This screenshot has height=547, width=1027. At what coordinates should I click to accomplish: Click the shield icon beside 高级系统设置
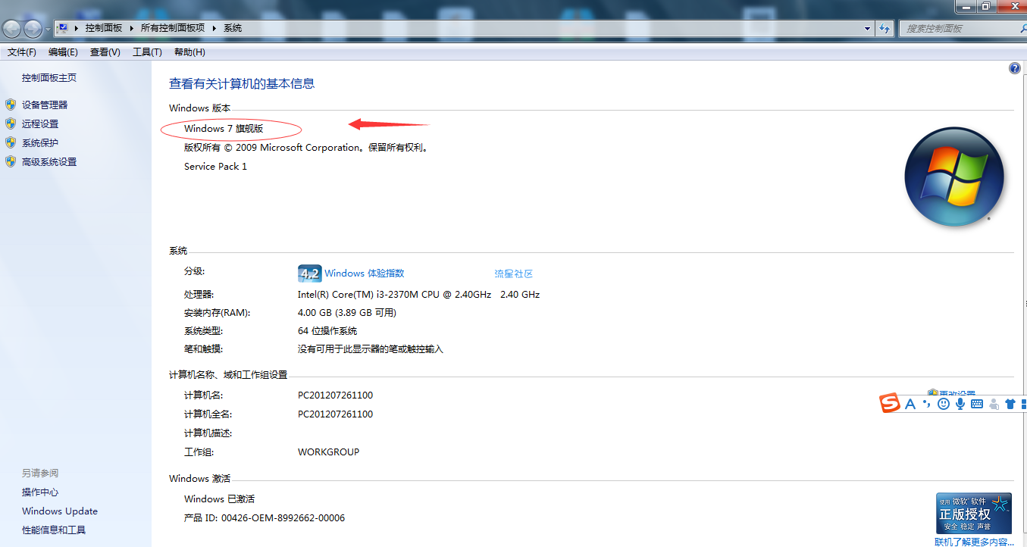(11, 161)
